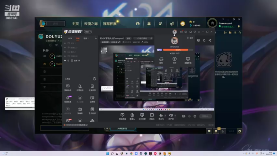
Task: Open the LoL status dropdown under Guanmayusi
Action: click(x=227, y=27)
